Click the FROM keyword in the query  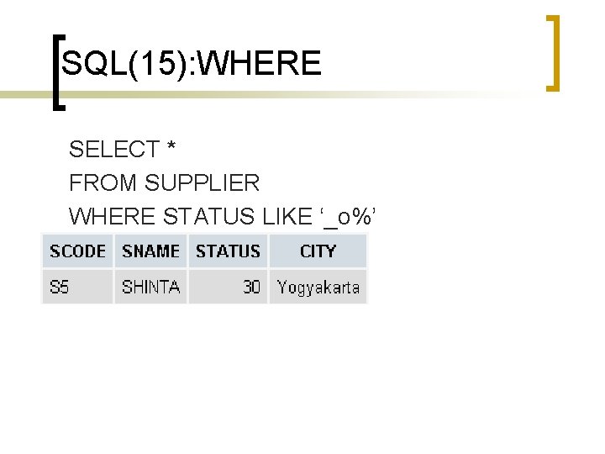point(103,182)
